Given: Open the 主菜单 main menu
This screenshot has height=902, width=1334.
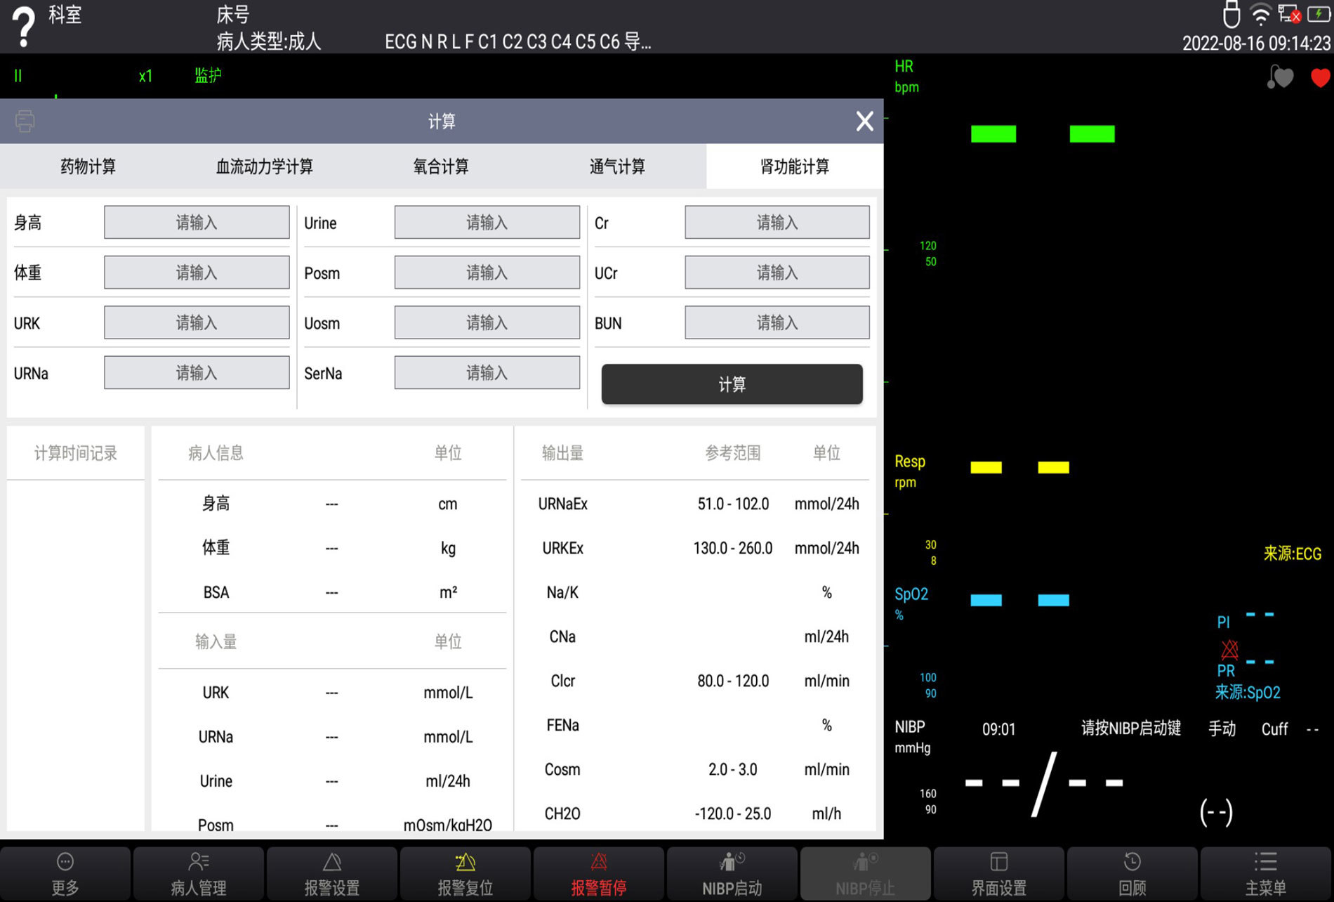Looking at the screenshot, I should tap(1265, 873).
